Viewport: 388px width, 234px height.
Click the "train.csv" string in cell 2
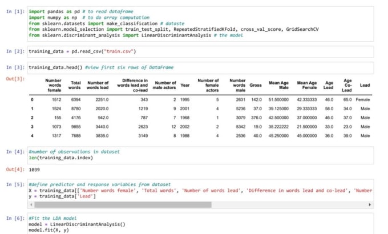[119, 51]
